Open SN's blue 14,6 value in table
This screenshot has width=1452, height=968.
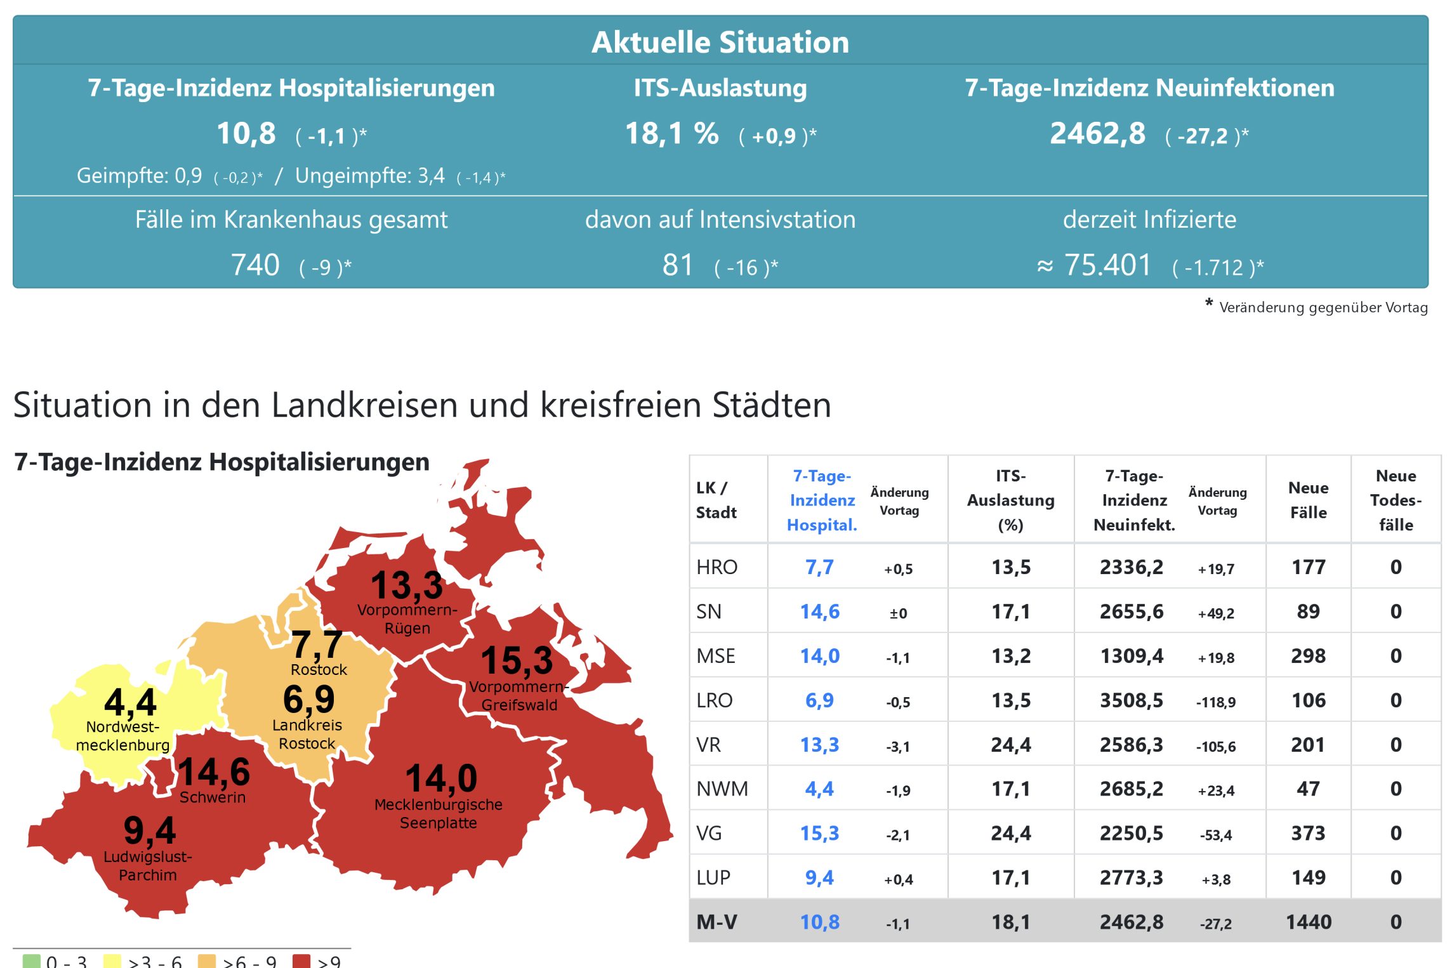[819, 612]
